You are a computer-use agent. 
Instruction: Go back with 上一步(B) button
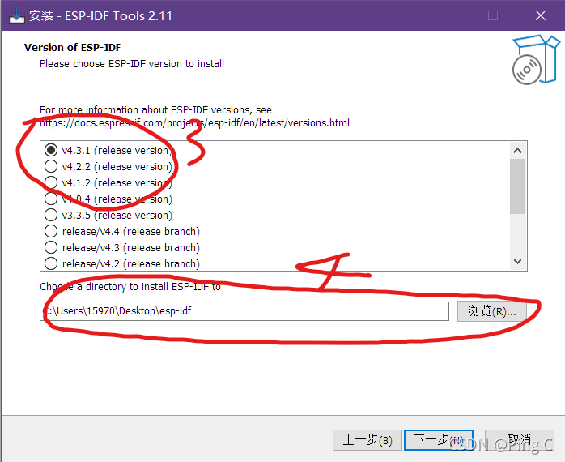point(367,440)
